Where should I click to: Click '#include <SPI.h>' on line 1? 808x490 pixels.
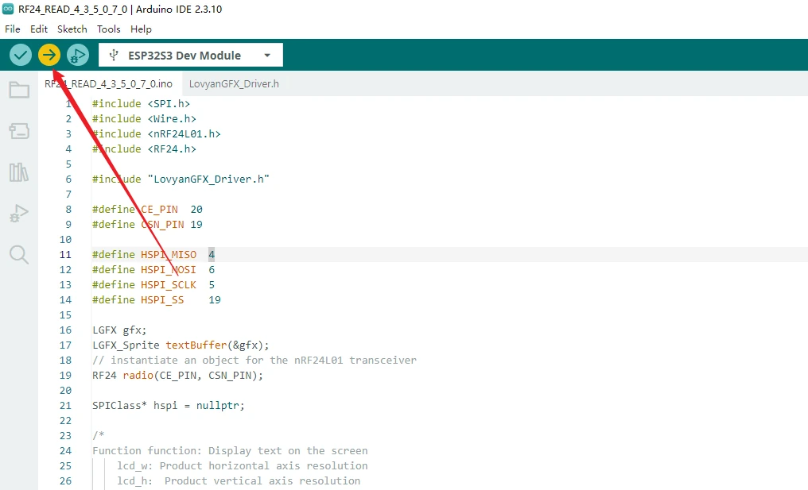pos(142,103)
